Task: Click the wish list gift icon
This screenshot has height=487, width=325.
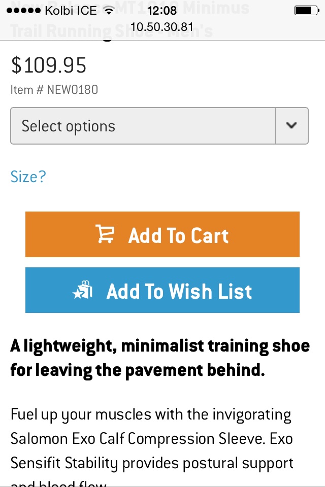Action: click(83, 291)
